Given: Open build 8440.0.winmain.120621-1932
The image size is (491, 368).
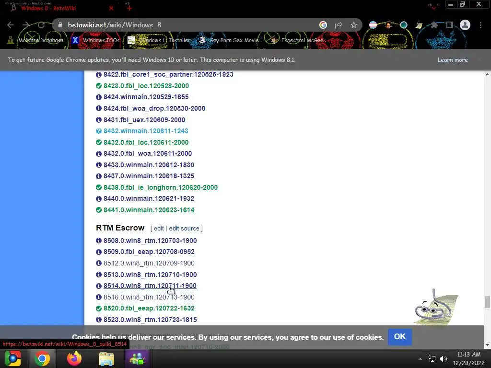Looking at the screenshot, I should pos(149,198).
